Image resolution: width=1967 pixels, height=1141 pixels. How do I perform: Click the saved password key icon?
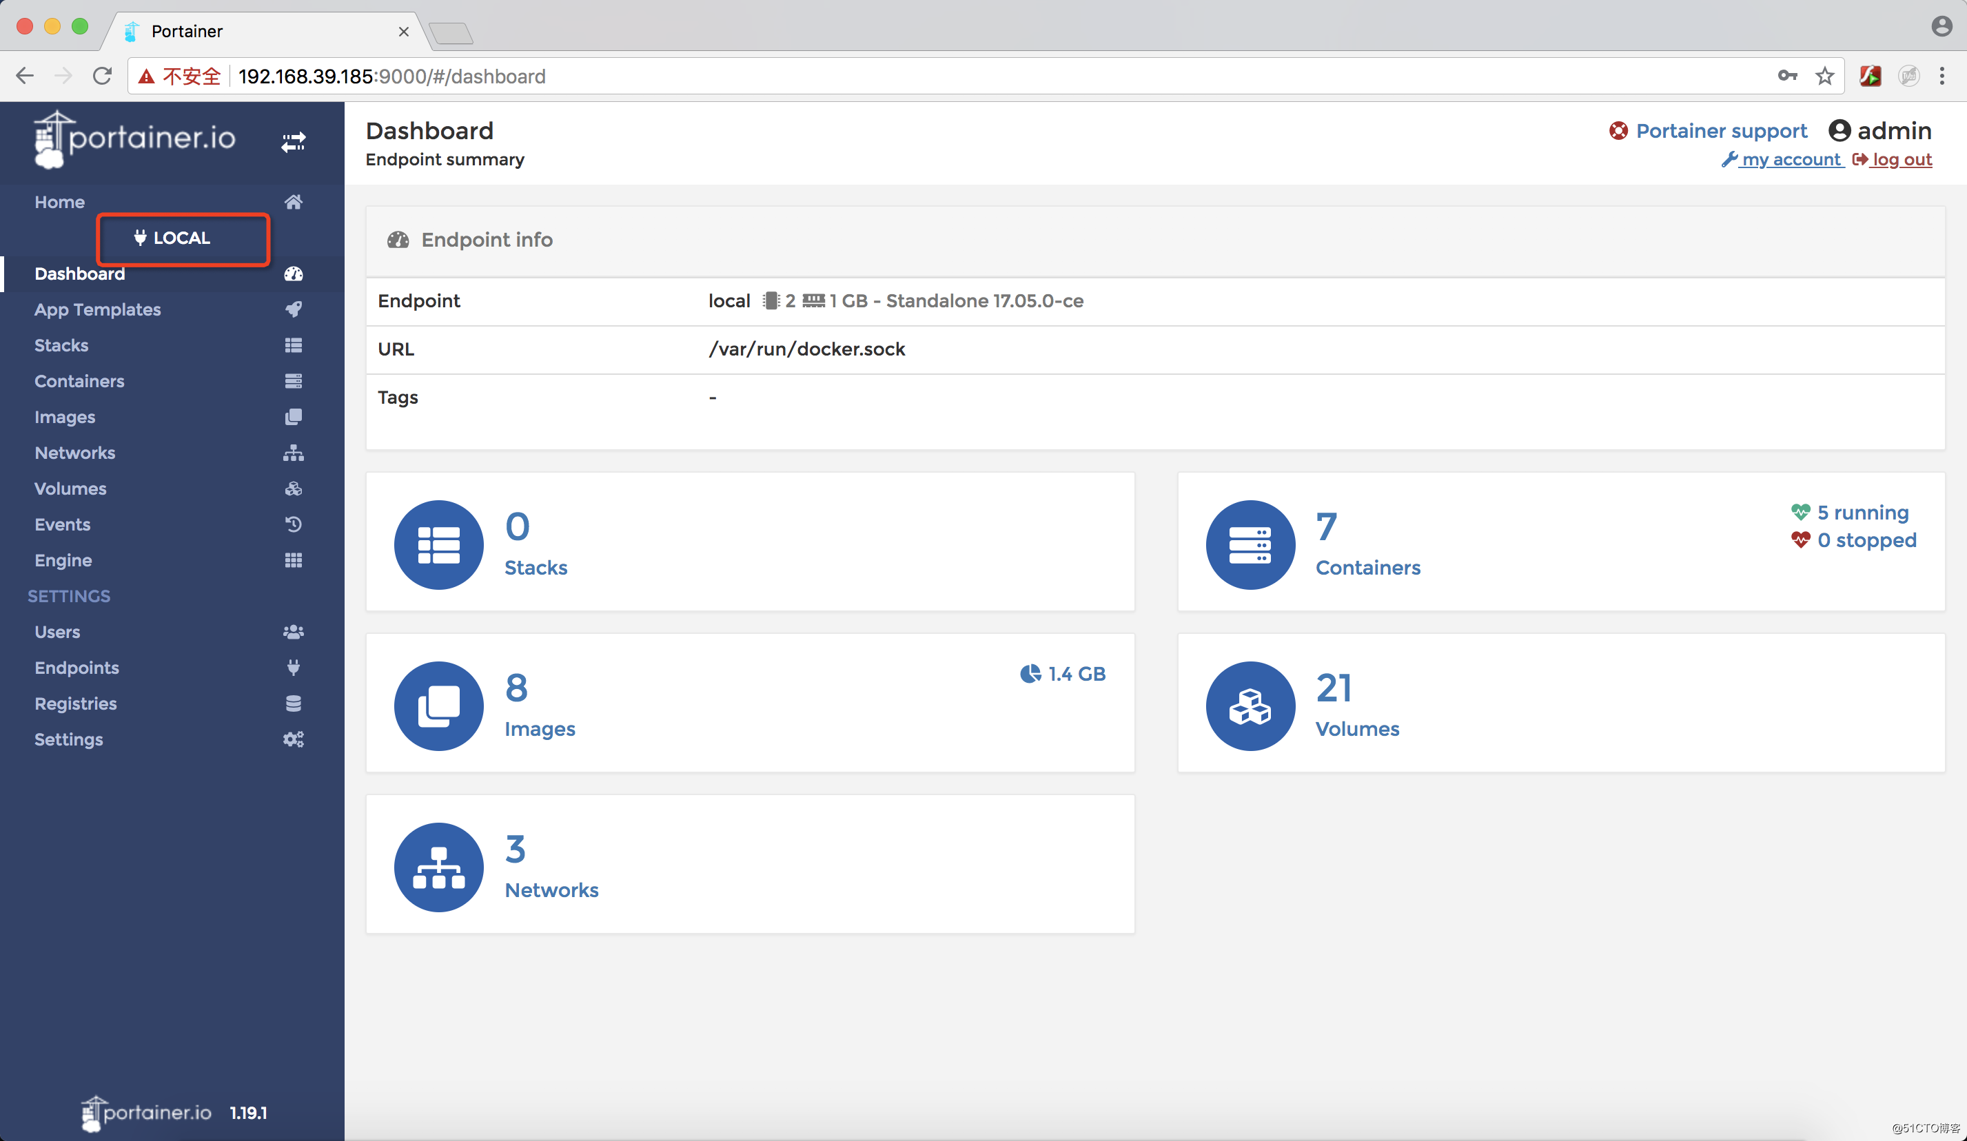coord(1788,76)
